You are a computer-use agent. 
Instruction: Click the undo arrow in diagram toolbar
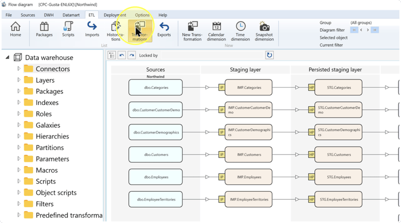coord(122,55)
